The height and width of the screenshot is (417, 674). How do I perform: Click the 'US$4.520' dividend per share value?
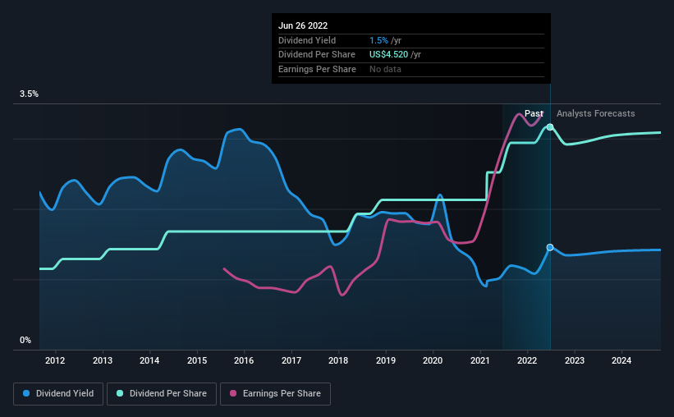tap(388, 55)
